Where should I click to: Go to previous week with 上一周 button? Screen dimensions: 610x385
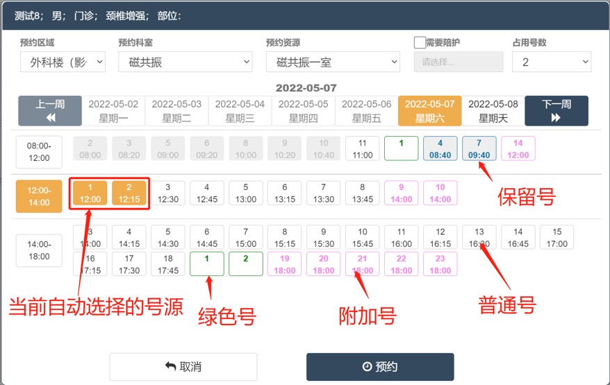click(x=50, y=111)
